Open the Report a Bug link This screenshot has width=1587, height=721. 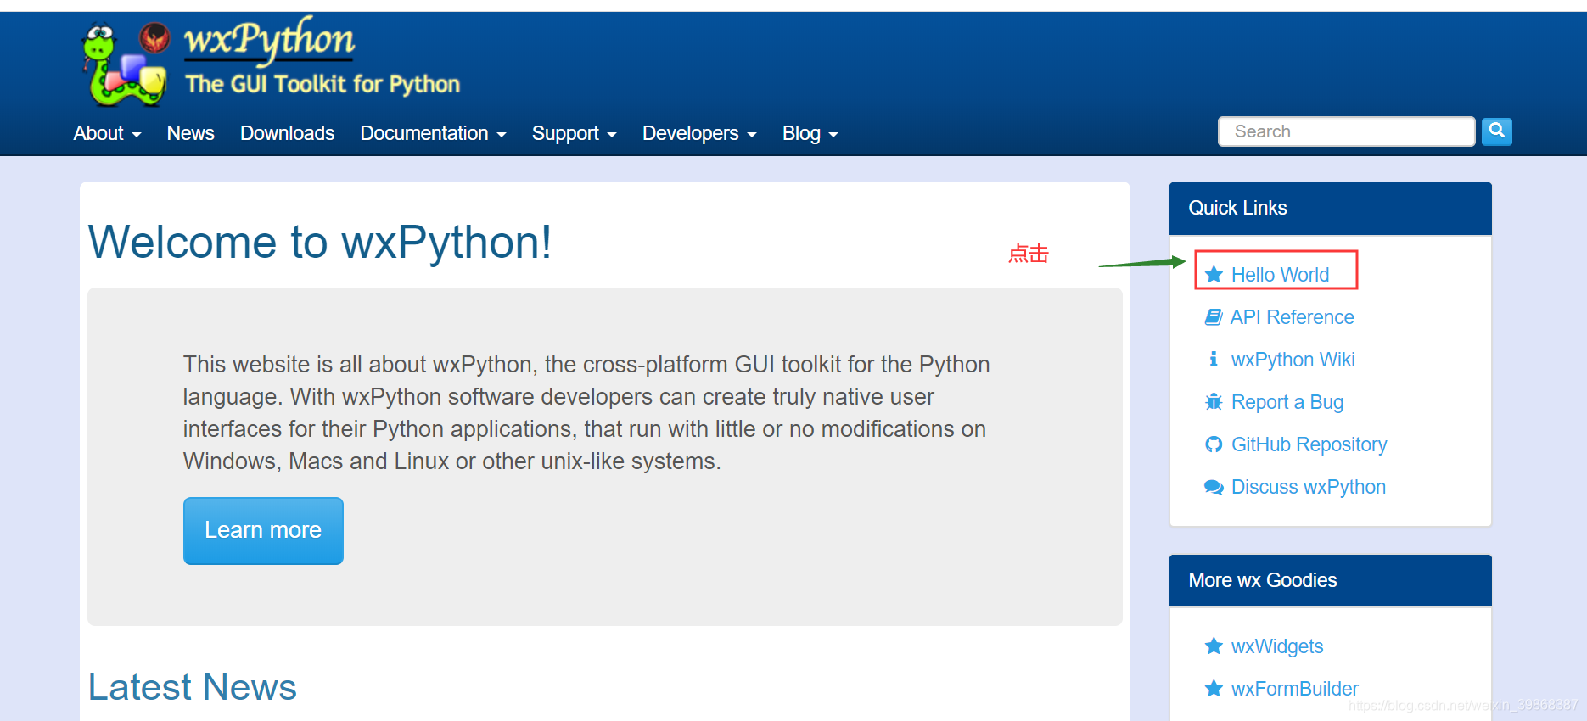tap(1287, 402)
